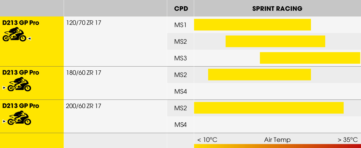Open the 180/60 ZR 17 tire size

(84, 73)
